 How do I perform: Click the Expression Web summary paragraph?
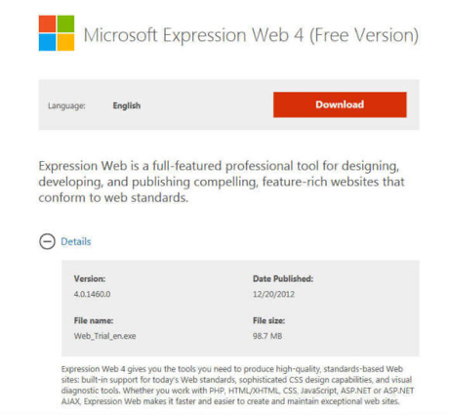pos(222,182)
